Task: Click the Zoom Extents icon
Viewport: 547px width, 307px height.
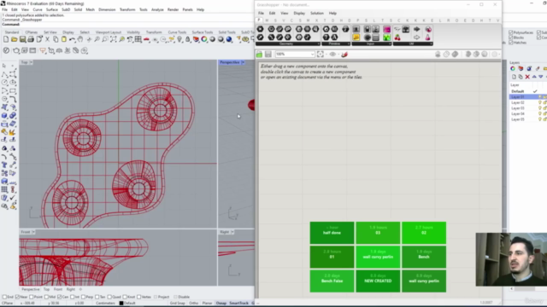Action: (114, 39)
